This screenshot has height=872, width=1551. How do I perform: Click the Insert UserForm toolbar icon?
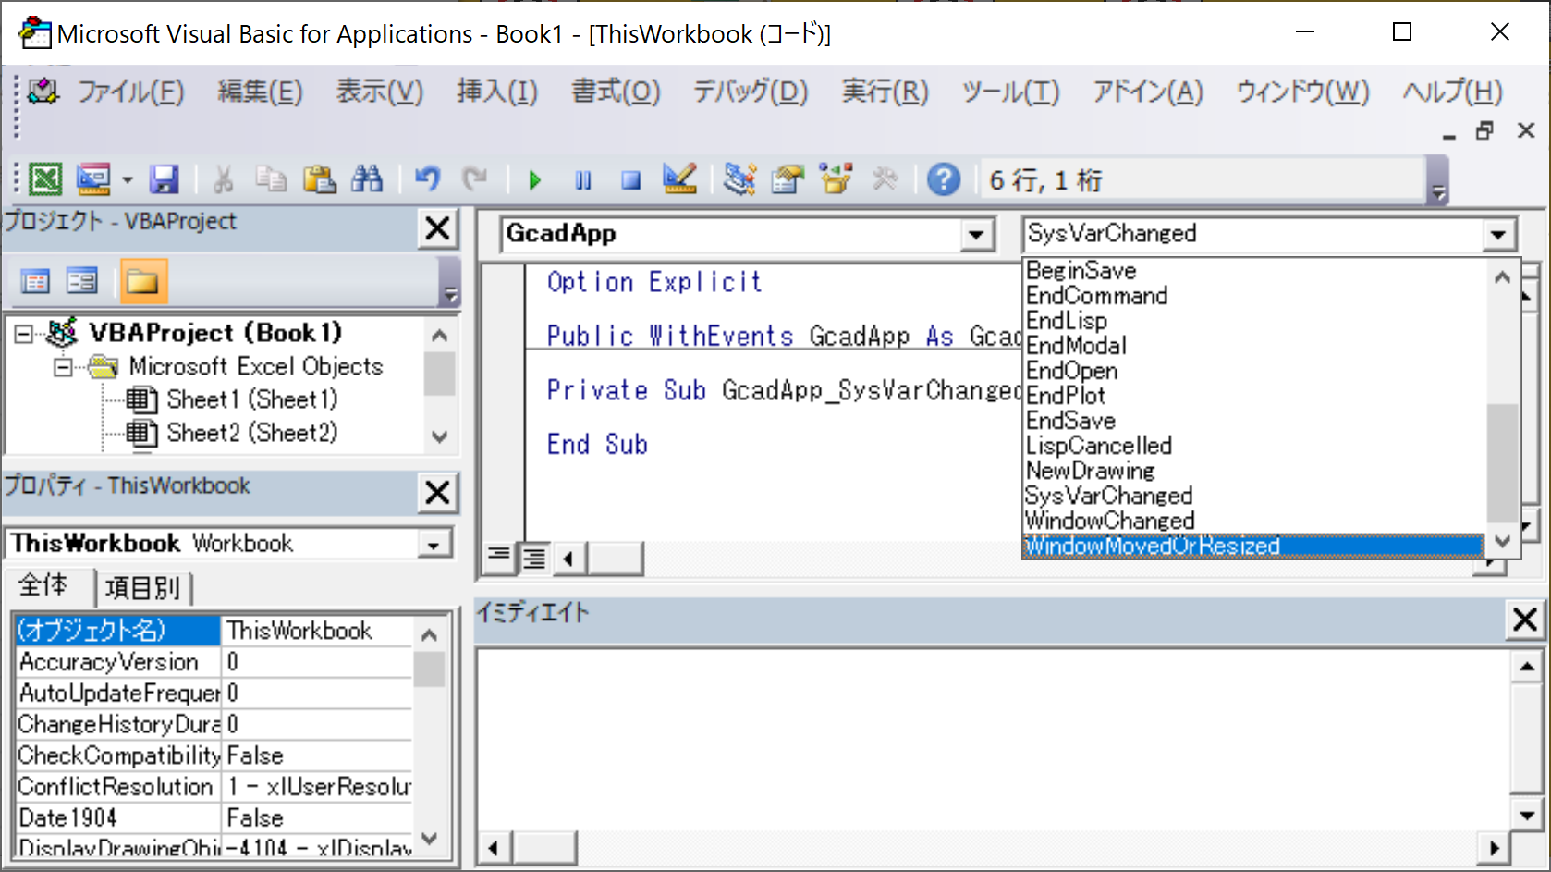coord(93,178)
